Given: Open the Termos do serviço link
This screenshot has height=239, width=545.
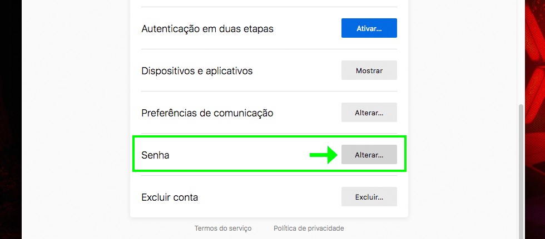Looking at the screenshot, I should (222, 228).
